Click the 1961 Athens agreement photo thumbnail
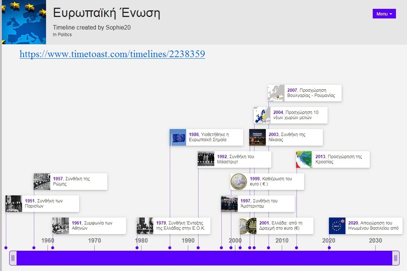This screenshot has width=407, height=271. 60,226
